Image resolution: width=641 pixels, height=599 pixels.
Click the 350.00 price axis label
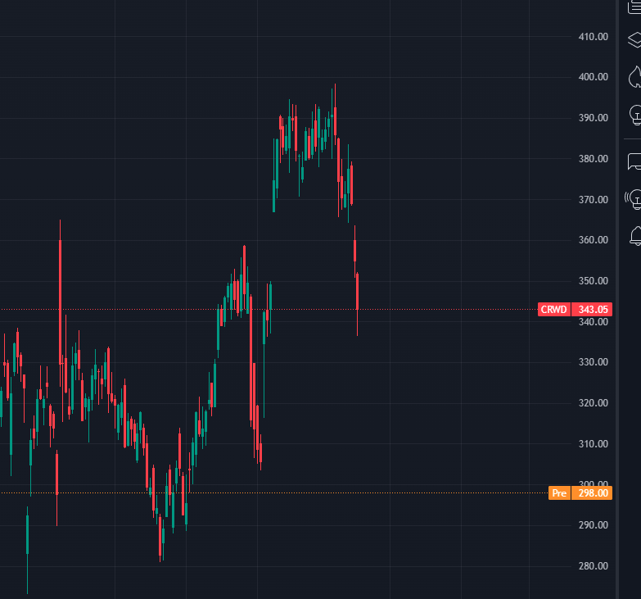pos(594,281)
